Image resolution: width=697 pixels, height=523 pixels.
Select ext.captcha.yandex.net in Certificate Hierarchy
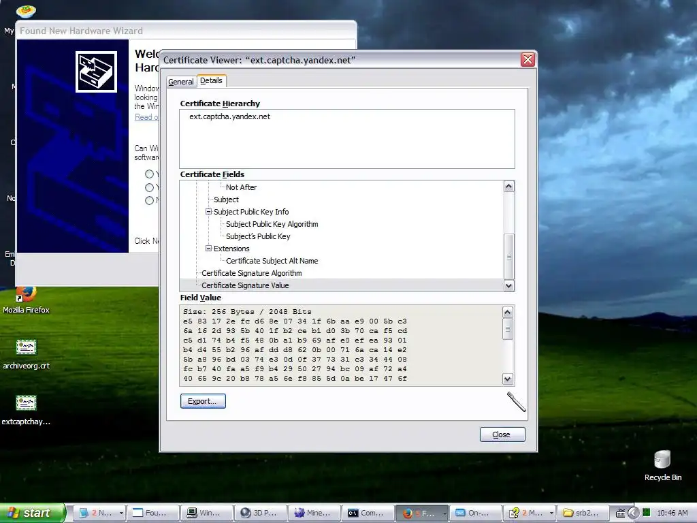tap(230, 116)
